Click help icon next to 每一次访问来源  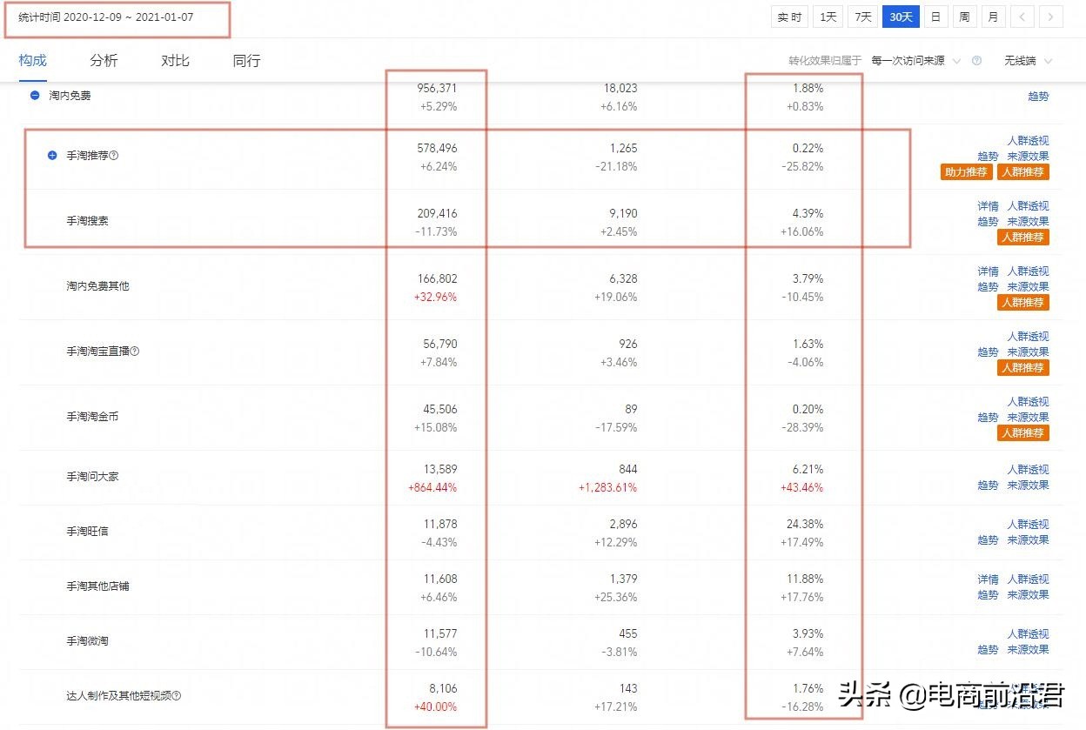point(976,61)
